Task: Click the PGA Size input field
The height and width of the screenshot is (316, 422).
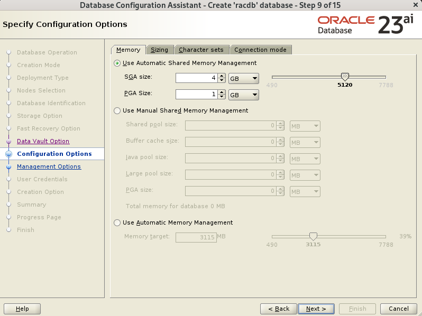Action: tap(197, 95)
